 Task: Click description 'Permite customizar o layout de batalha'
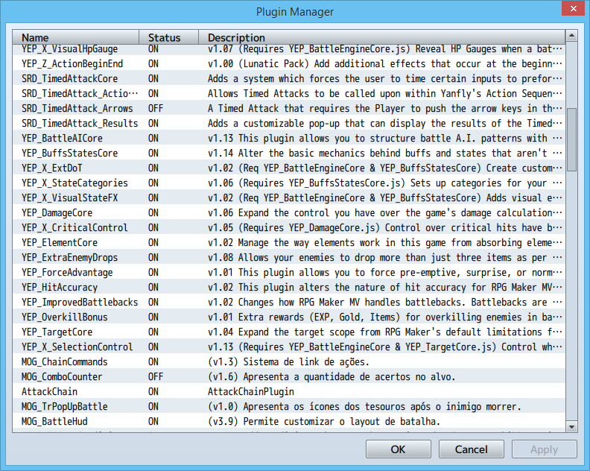point(323,422)
